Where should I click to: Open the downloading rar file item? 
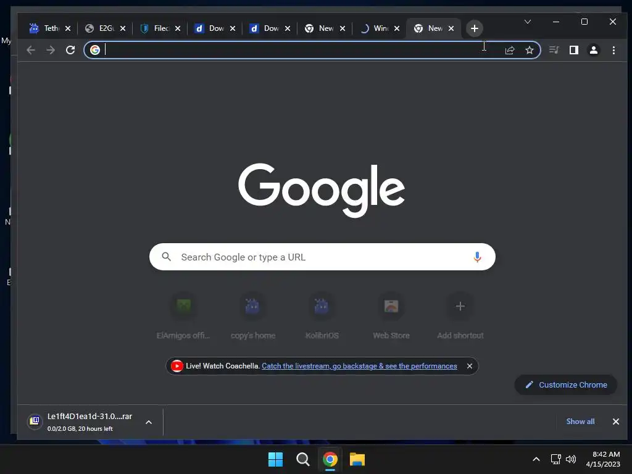89,422
